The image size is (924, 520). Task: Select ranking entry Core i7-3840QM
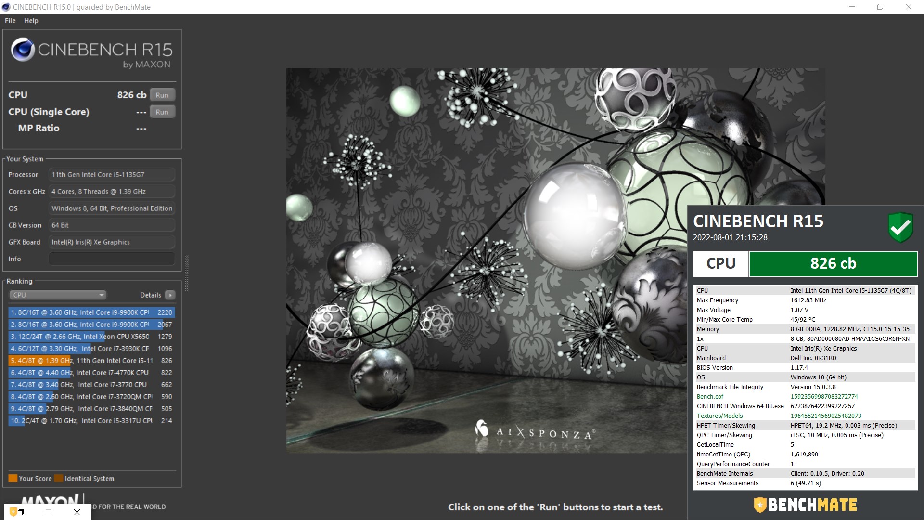pos(91,408)
